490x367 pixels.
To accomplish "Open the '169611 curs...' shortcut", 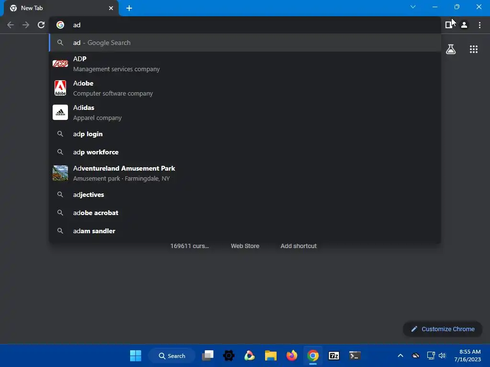I will (x=189, y=246).
